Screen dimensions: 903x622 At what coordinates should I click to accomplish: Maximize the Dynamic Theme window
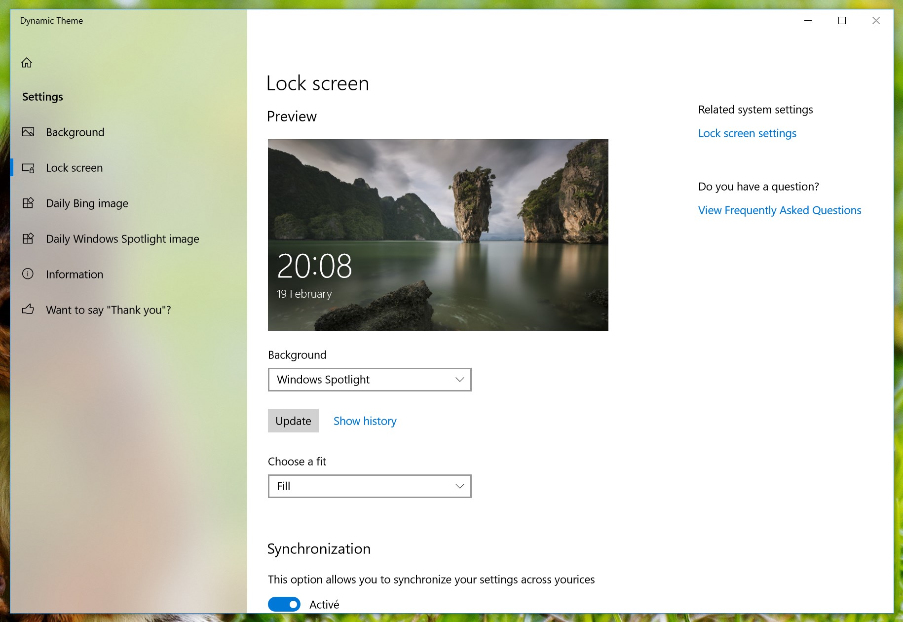pyautogui.click(x=842, y=21)
